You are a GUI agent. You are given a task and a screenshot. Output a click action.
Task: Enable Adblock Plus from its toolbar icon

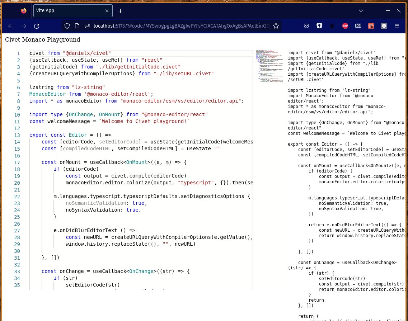(345, 26)
